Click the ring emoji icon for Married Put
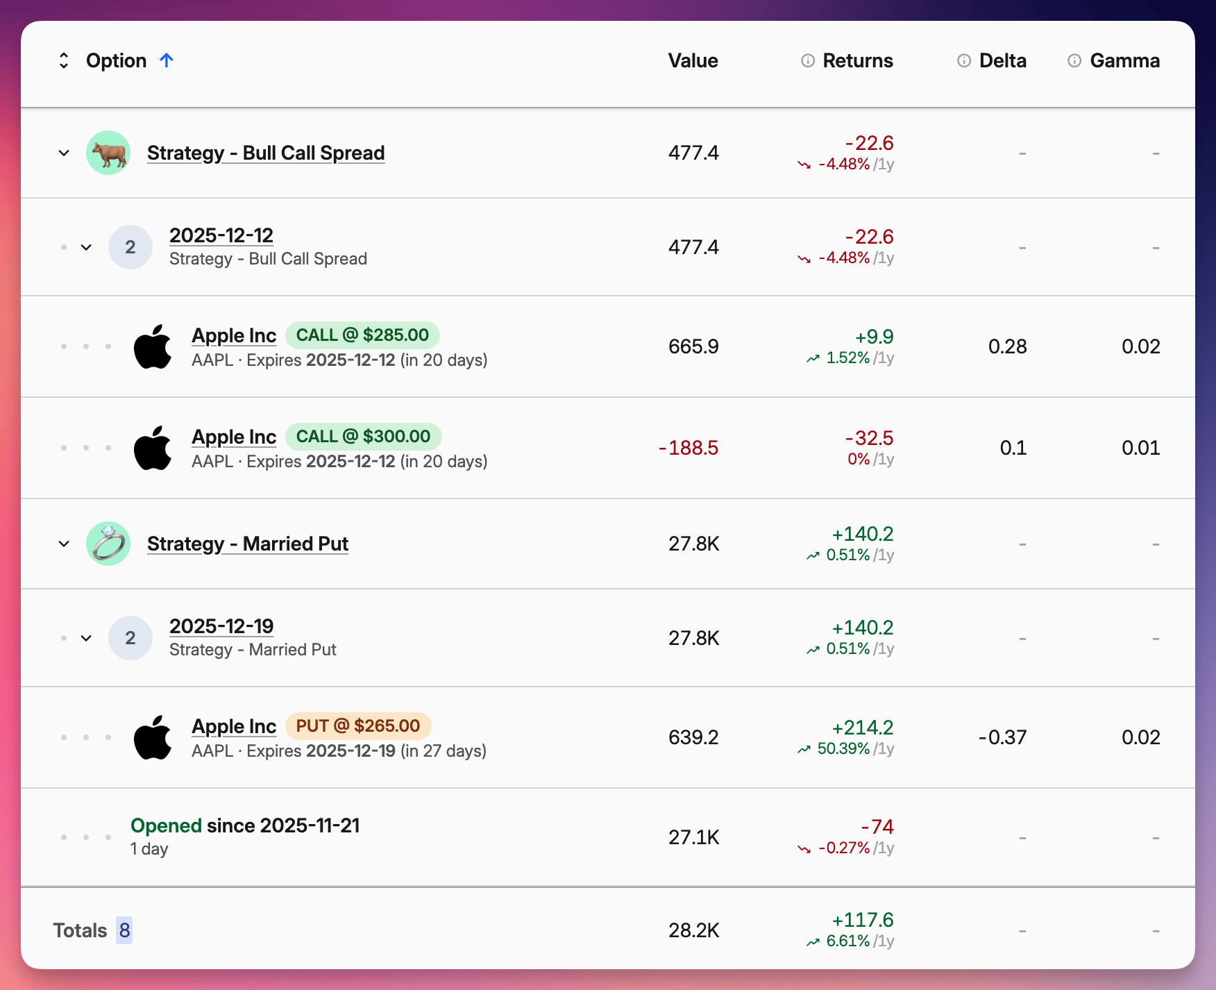The width and height of the screenshot is (1216, 990). coord(108,544)
